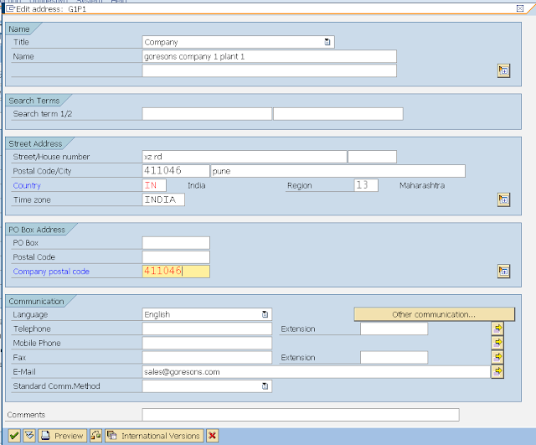Click the Country label link
Image resolution: width=536 pixels, height=445 pixels.
point(27,185)
